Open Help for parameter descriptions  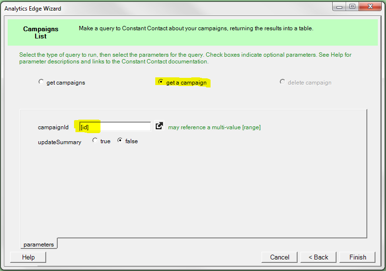28,257
